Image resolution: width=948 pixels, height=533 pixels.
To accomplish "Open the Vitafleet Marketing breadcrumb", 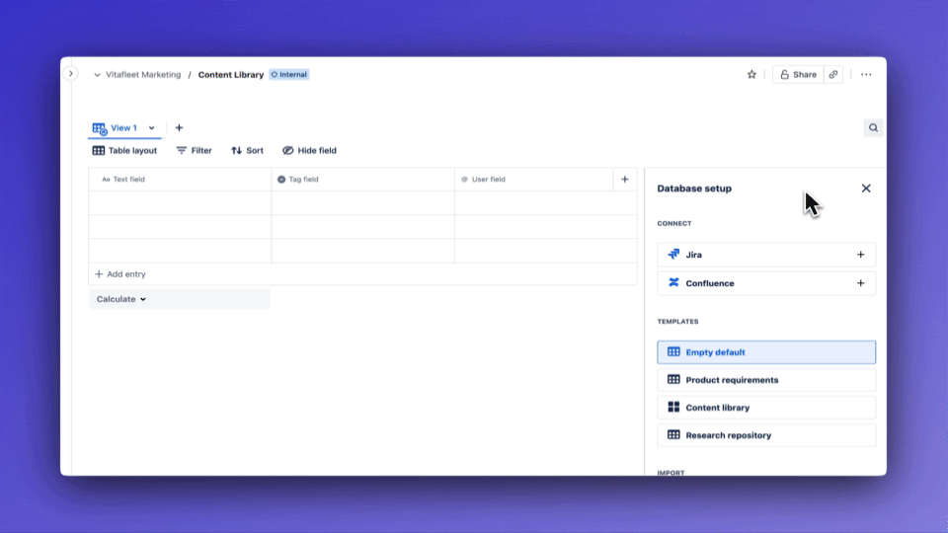I will pyautogui.click(x=143, y=75).
